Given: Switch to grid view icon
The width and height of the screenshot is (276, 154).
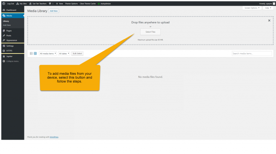Looking at the screenshot, I should (x=35, y=53).
